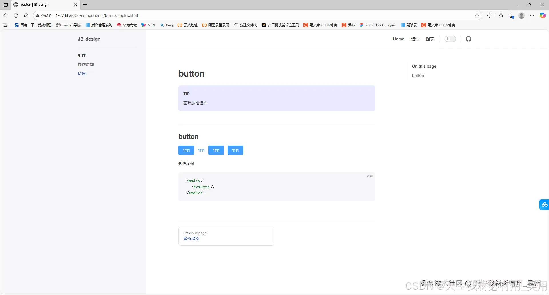Open the Downloads panel icon
Viewport: 549px width, 295px height.
[x=511, y=15]
